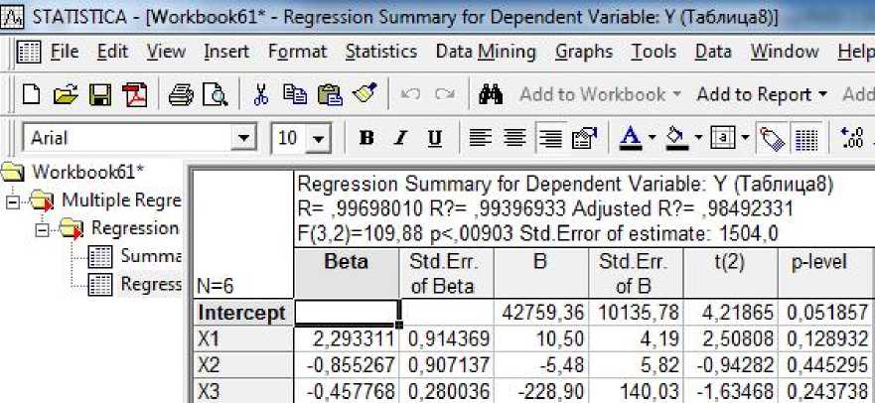Open Print Preview magnifier icon

tap(215, 94)
